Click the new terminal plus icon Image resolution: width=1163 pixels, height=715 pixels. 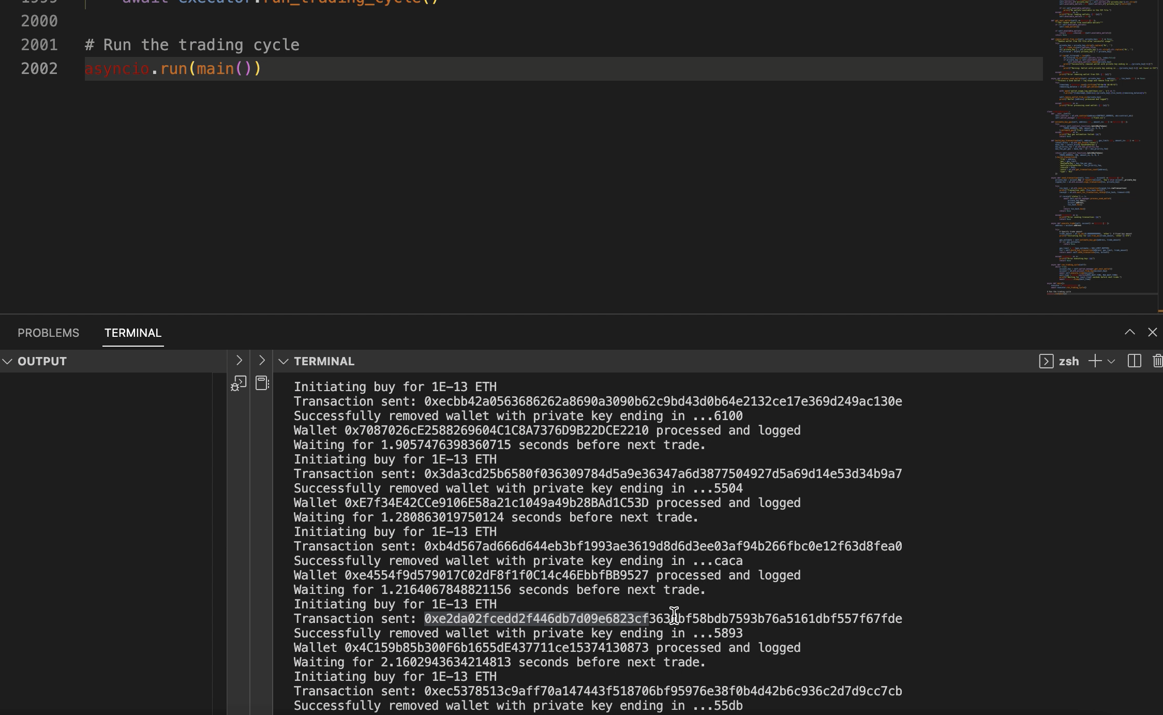[1095, 361]
